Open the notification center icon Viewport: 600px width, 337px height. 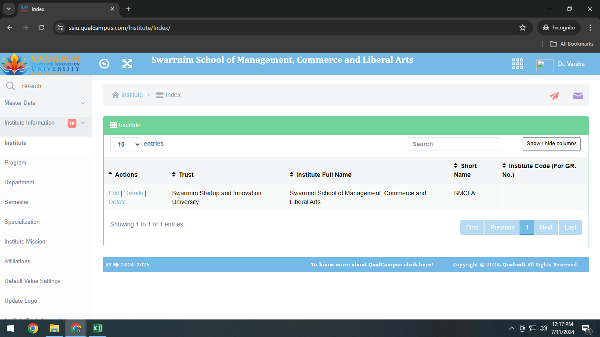(586, 329)
